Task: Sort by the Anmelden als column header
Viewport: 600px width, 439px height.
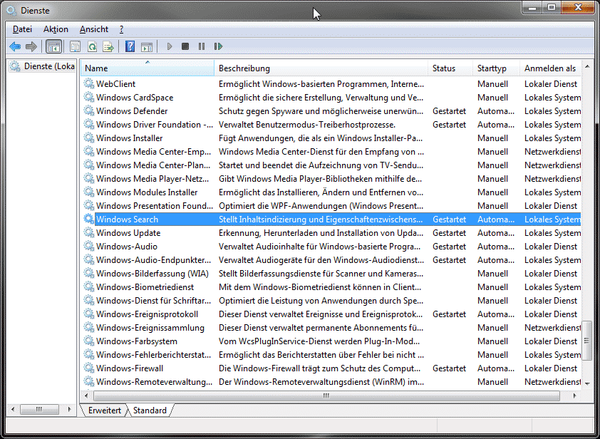Action: (550, 68)
